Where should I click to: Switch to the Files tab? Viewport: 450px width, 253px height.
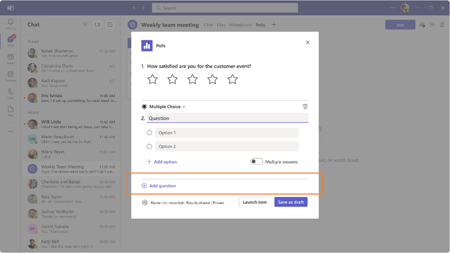[221, 25]
